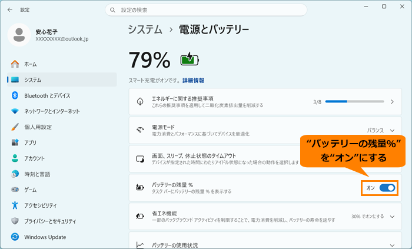
Task: Click the energy saver (省エネ機能) battery icon
Action: pos(140,216)
